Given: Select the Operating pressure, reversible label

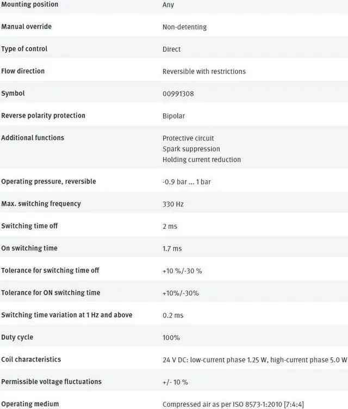Looking at the screenshot, I should [x=48, y=181].
